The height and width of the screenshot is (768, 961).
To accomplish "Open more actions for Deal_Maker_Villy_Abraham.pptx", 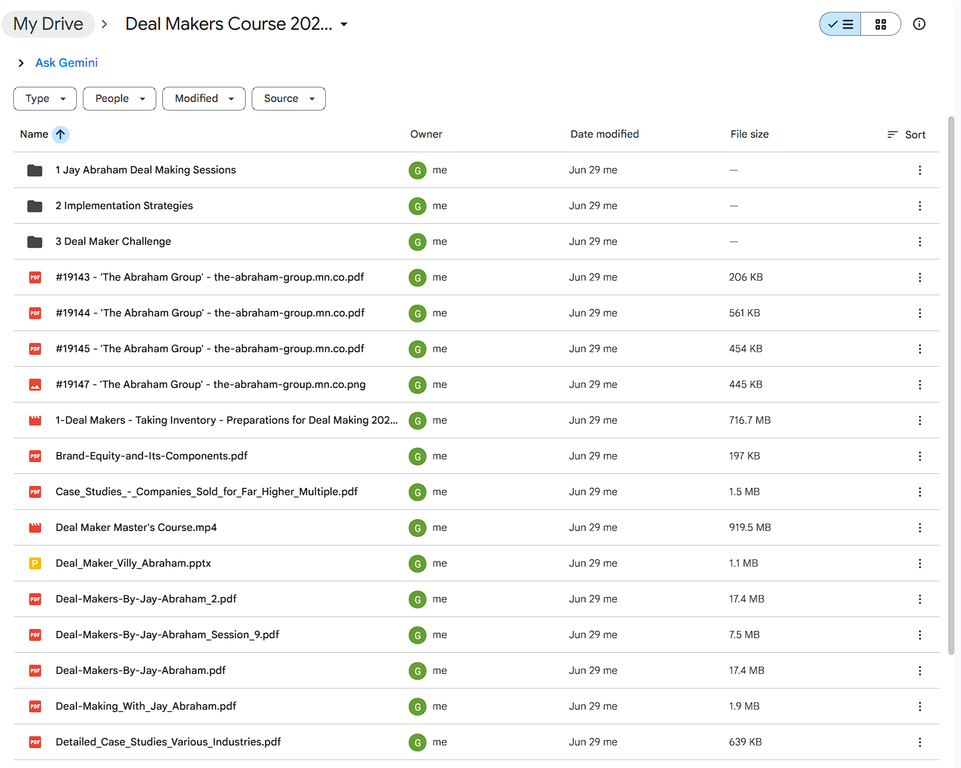I will click(x=920, y=563).
